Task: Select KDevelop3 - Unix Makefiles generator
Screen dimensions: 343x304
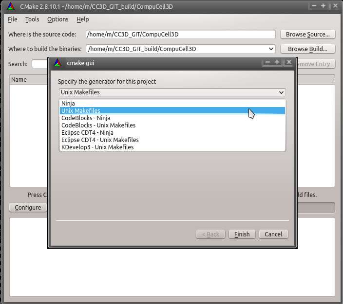Action: [x=97, y=147]
